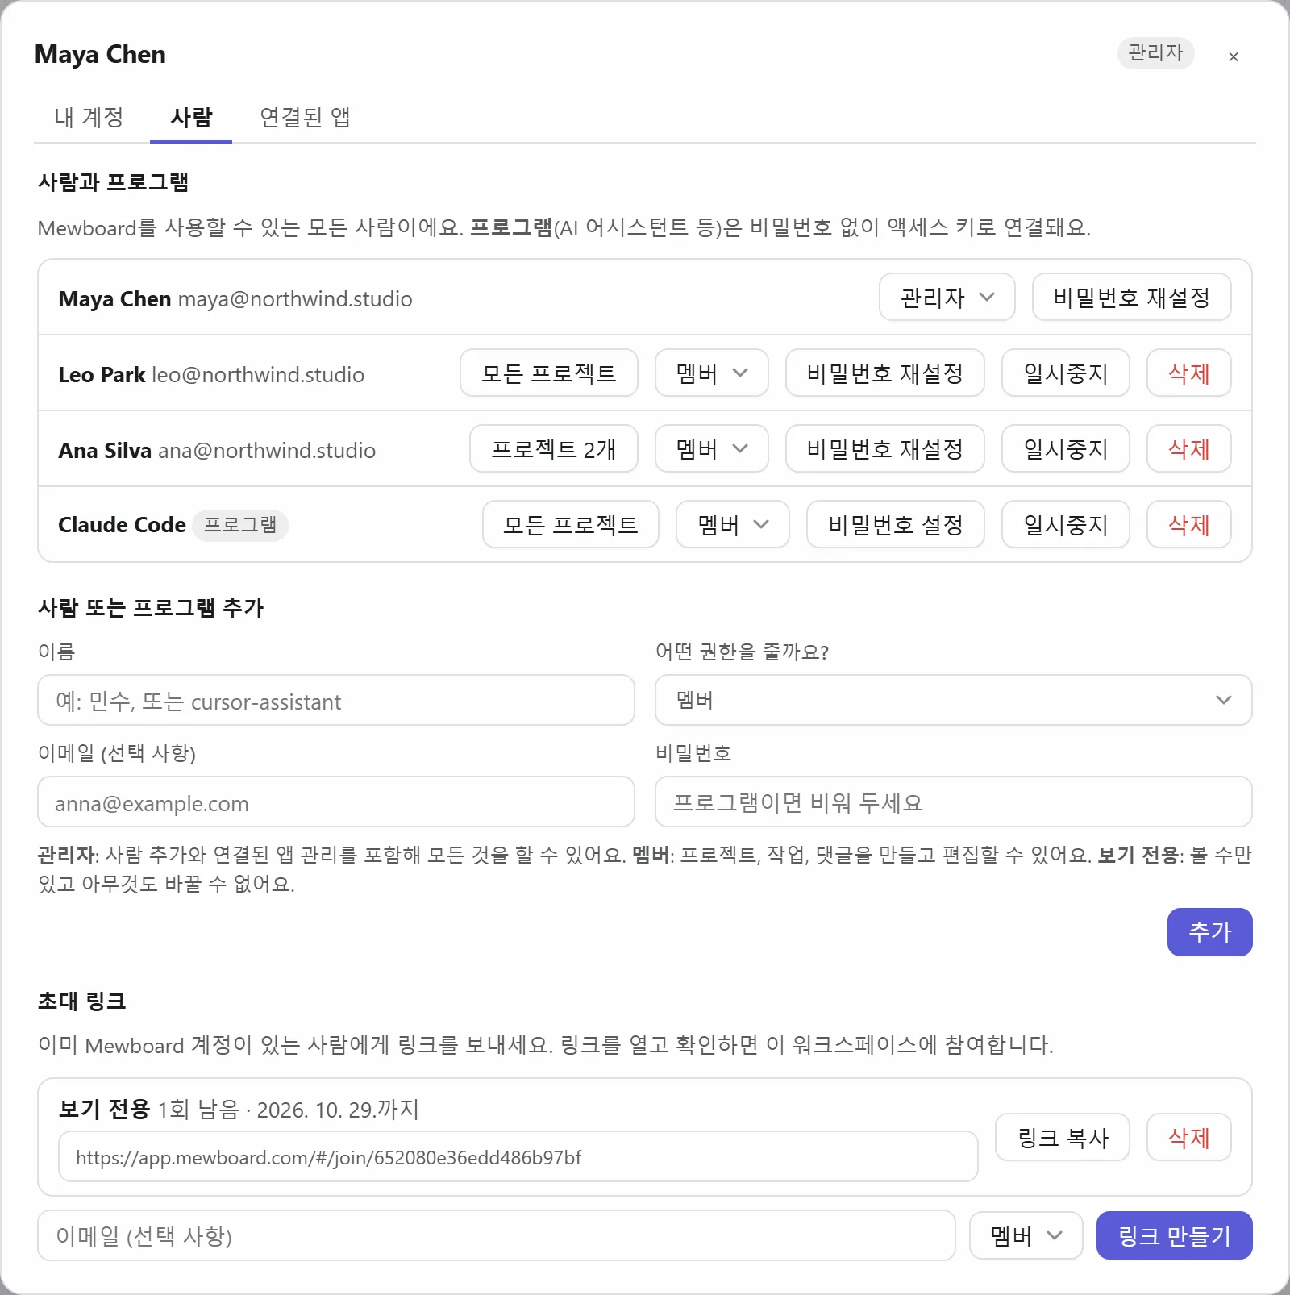Click the 초대 링크 section heading
Screen dimensions: 1290x1295
[x=82, y=1001]
